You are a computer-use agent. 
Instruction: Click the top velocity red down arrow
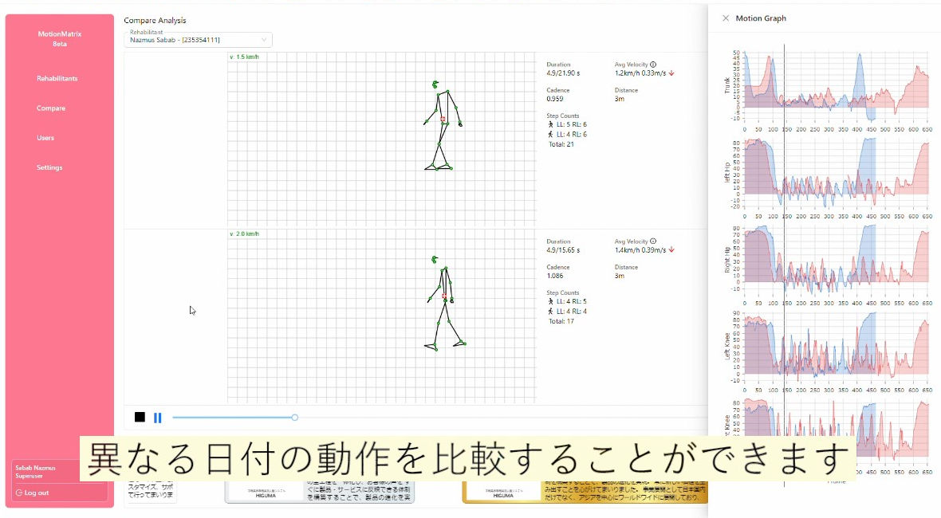[672, 73]
